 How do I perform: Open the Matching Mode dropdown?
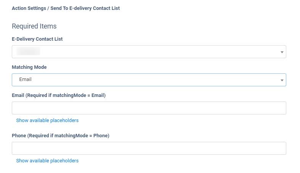click(x=149, y=80)
